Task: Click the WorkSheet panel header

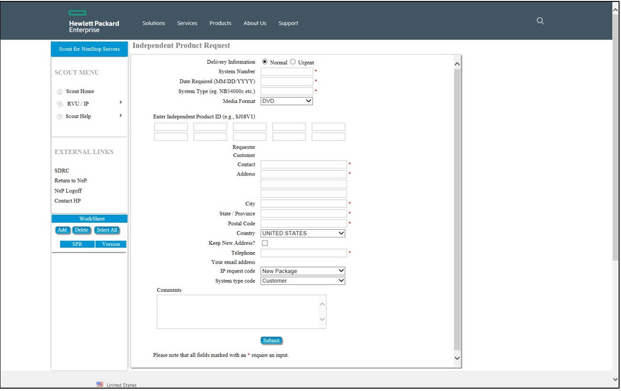Action: [x=89, y=219]
